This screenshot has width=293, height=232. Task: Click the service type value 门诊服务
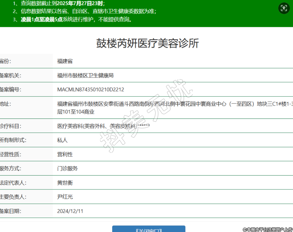[x=67, y=169]
